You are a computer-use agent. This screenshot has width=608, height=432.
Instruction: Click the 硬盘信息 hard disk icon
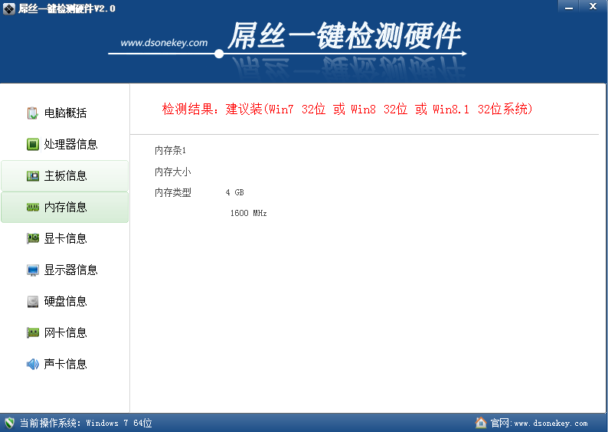pyautogui.click(x=33, y=302)
